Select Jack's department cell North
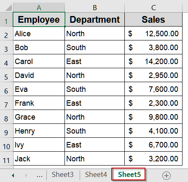Image resolution: width=188 pixels, height=182 pixels. (x=95, y=158)
